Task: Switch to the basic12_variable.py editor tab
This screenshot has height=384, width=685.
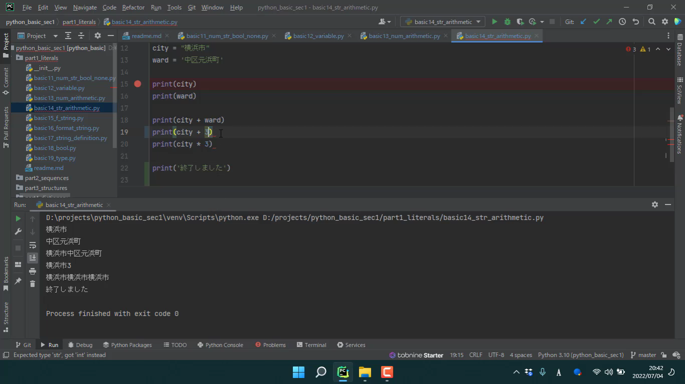Action: pos(318,36)
